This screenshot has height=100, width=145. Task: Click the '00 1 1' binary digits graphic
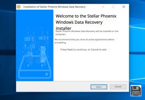click(43, 38)
